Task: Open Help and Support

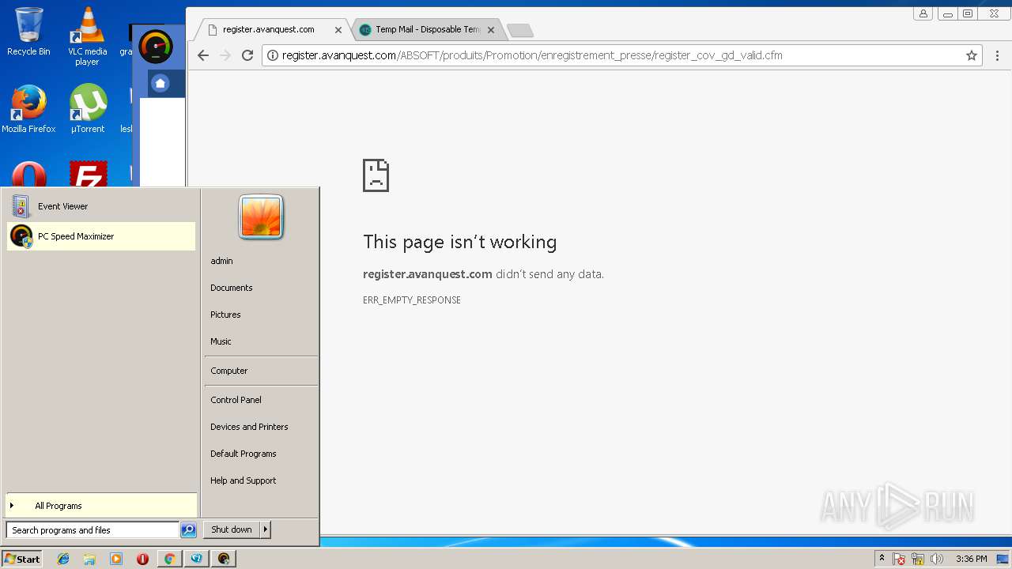Action: (261, 480)
